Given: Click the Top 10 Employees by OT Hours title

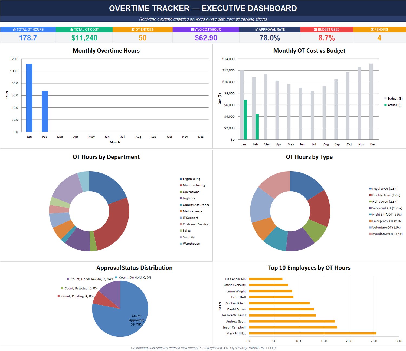Looking at the screenshot, I should click(309, 268).
